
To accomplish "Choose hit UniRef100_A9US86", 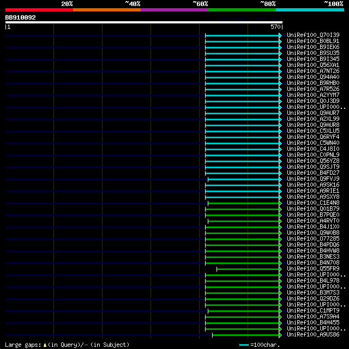I will 313,334.
